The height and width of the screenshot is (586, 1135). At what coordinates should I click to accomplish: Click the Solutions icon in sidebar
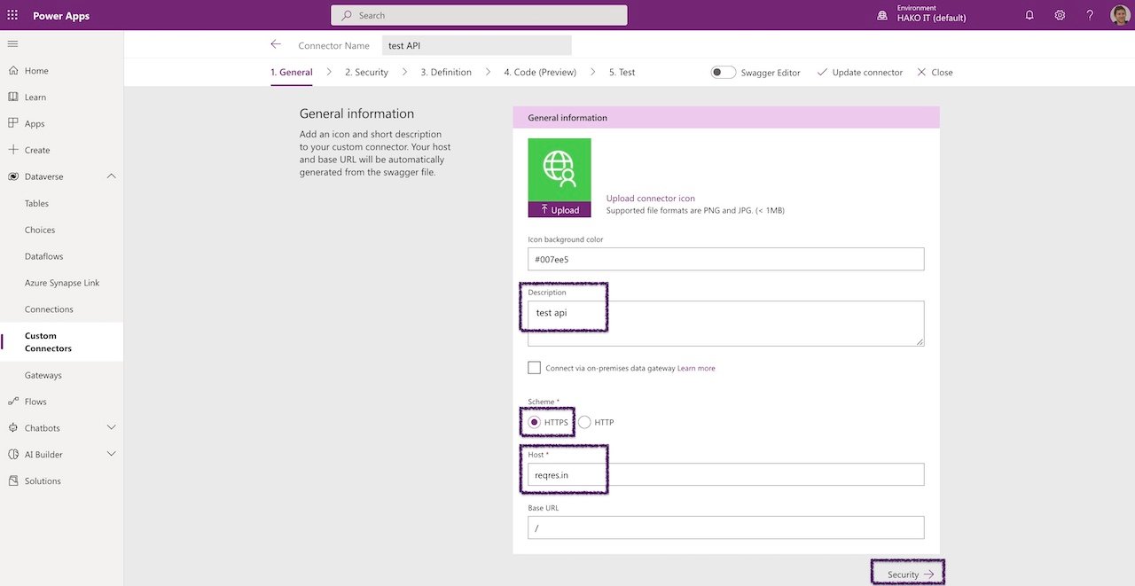13,481
